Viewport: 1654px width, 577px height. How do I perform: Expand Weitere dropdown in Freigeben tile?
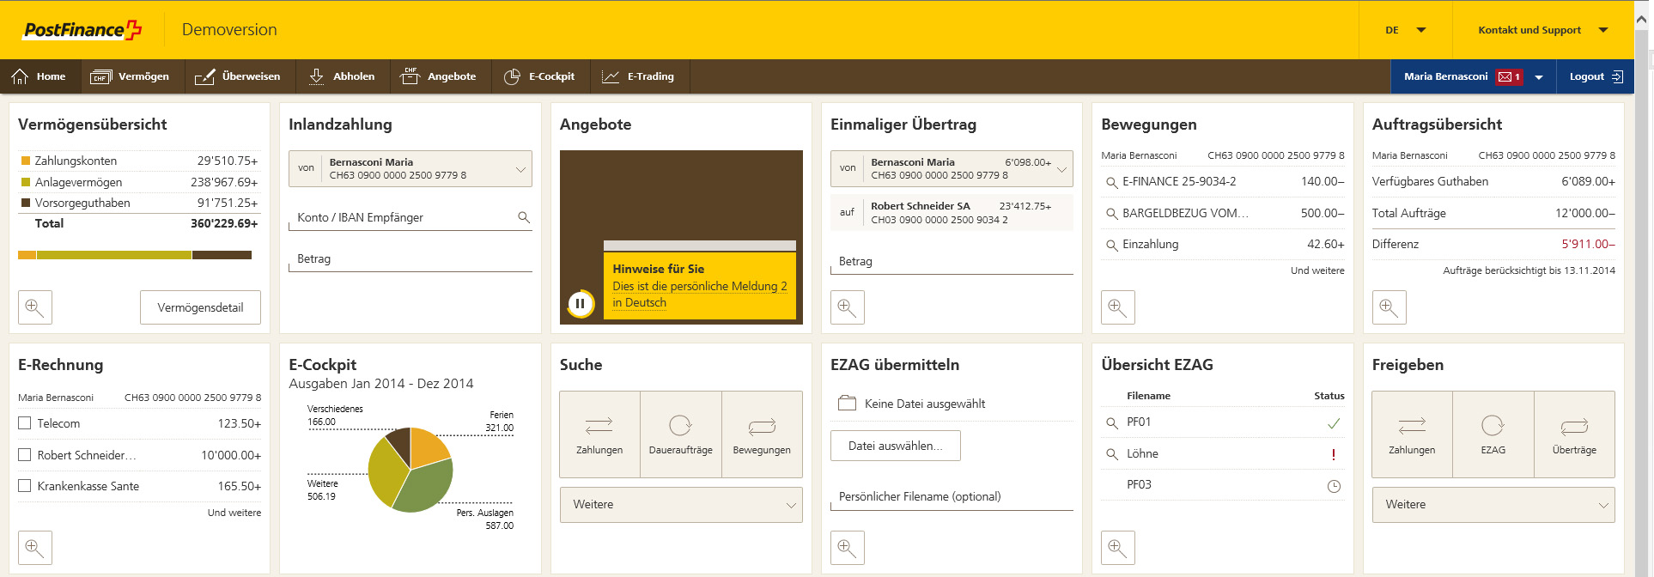pos(1493,505)
